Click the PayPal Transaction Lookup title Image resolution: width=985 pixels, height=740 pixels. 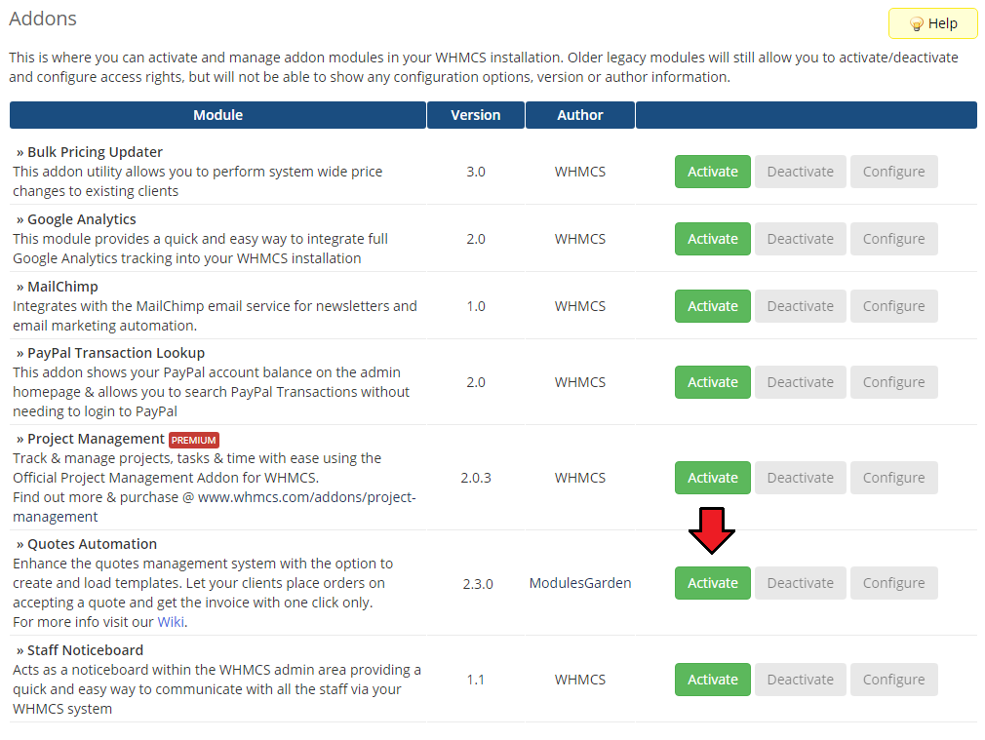click(116, 353)
